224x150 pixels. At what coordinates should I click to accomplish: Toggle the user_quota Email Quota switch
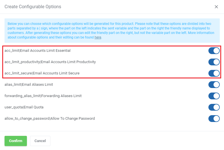(x=214, y=107)
